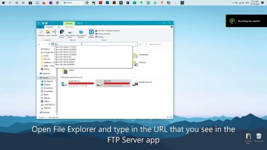Collapse the Devices and drives group
267x150 pixels.
[60, 77]
